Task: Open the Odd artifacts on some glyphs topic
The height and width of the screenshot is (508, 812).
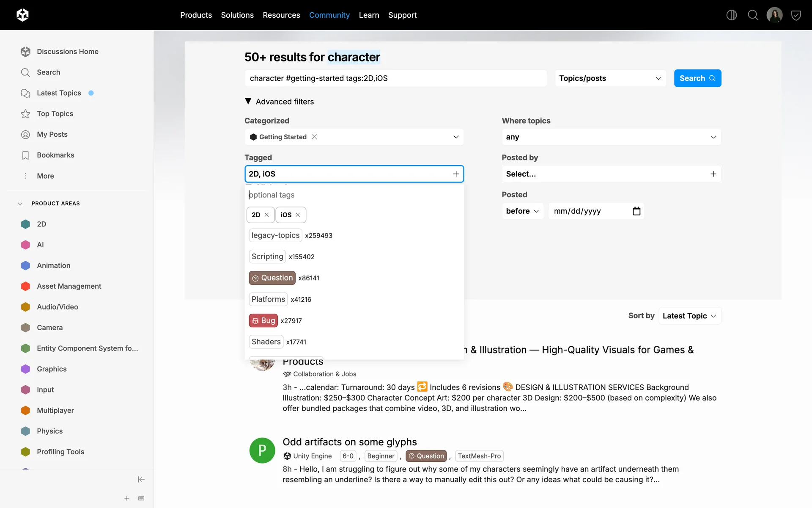Action: (x=349, y=442)
